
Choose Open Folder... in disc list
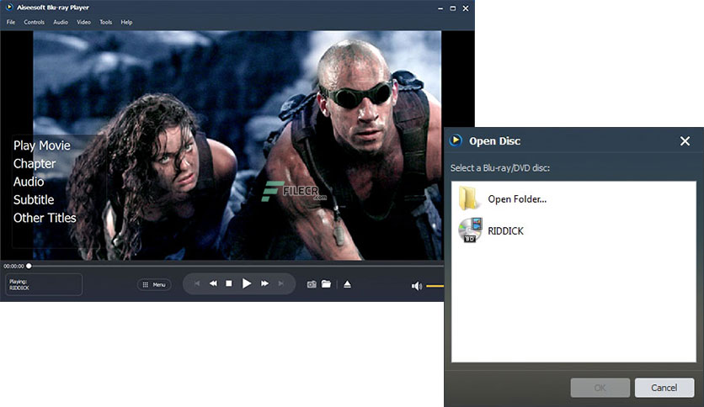coord(573,199)
